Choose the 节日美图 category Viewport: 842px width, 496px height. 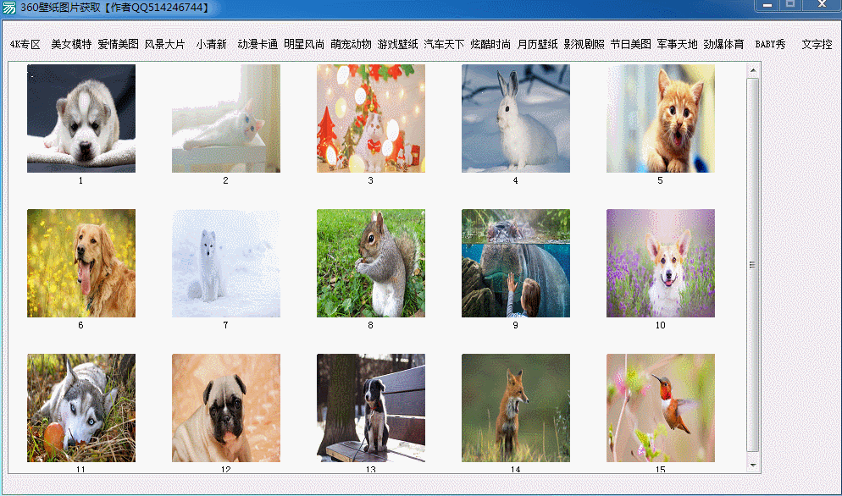tap(630, 44)
